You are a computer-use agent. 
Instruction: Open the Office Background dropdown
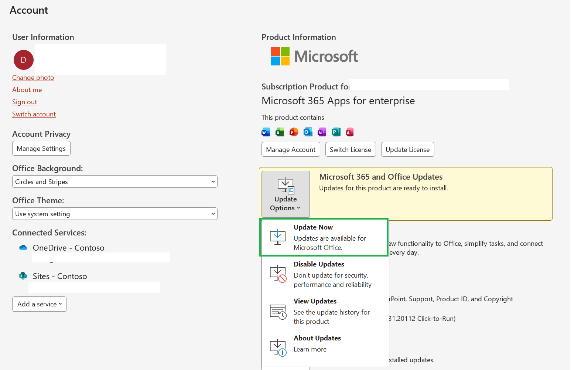pyautogui.click(x=115, y=181)
